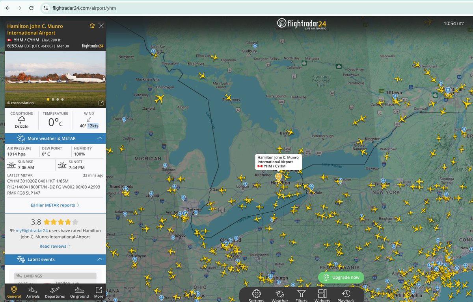
Task: Click the wind direction arrow icon
Action: click(x=89, y=119)
